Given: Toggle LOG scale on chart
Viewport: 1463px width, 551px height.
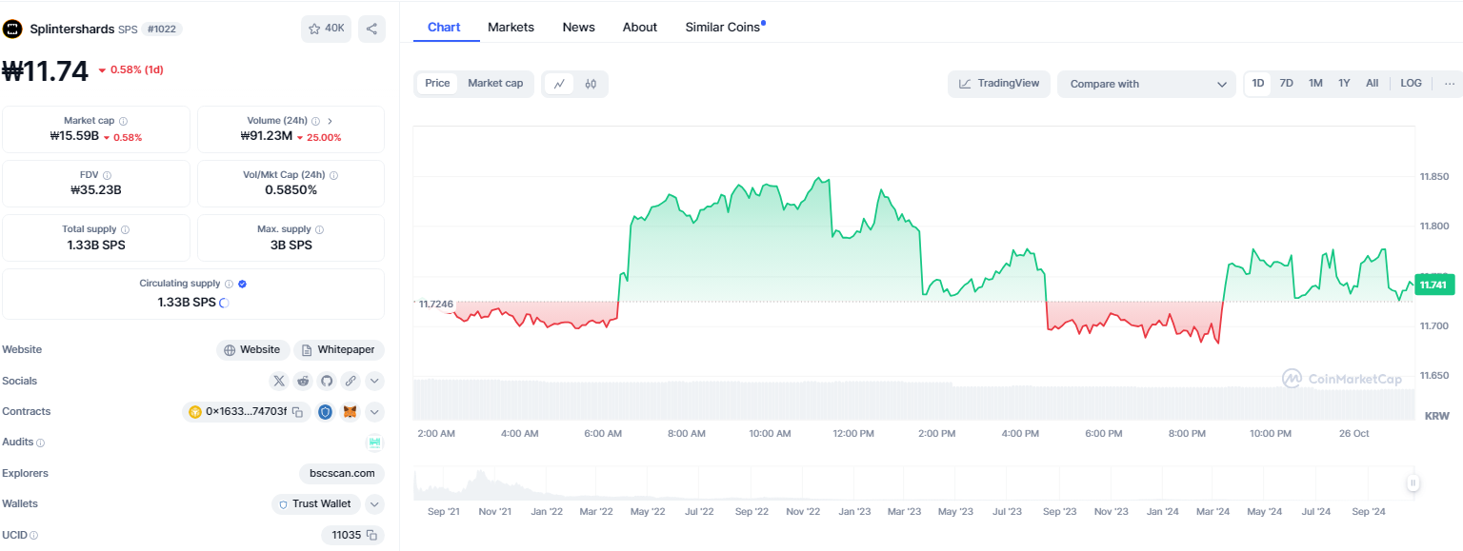Looking at the screenshot, I should pyautogui.click(x=1411, y=84).
